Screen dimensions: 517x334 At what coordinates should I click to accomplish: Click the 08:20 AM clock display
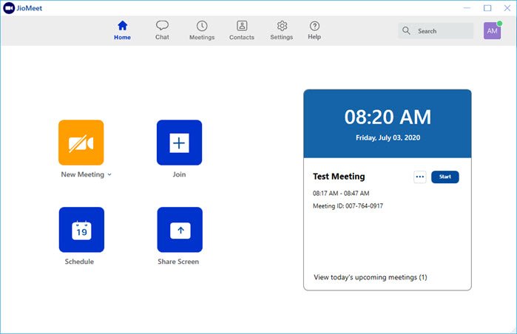388,117
